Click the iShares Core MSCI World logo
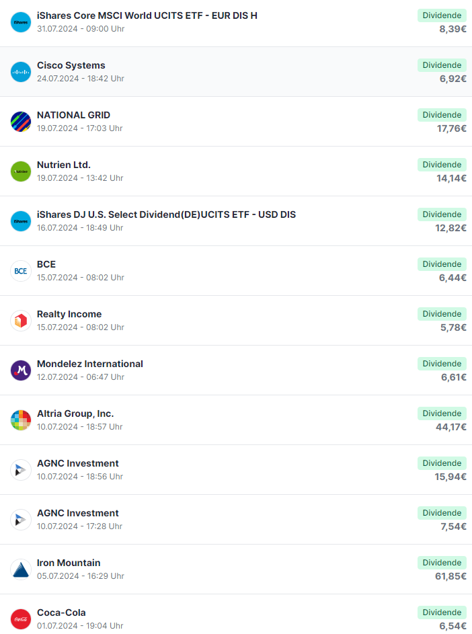Viewport: 472px width, 634px height. tap(21, 22)
